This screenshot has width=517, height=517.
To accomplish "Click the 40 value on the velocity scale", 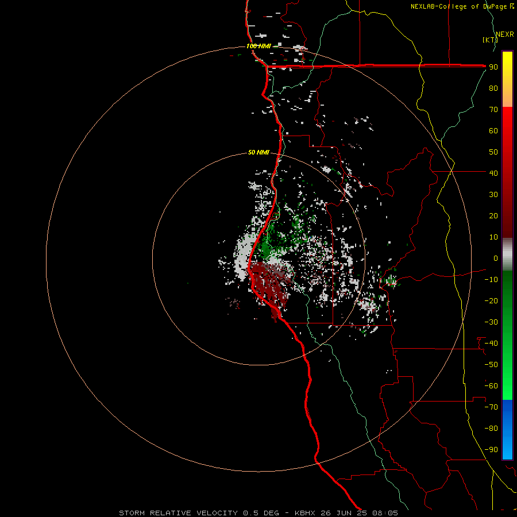I will tap(493, 173).
